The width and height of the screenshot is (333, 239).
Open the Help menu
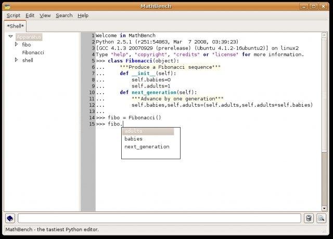click(x=83, y=16)
